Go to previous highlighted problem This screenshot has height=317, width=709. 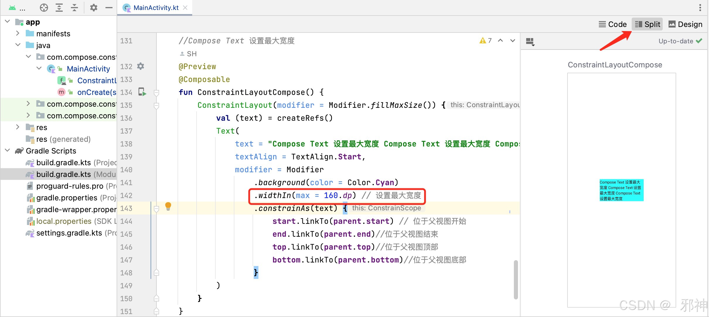click(500, 40)
